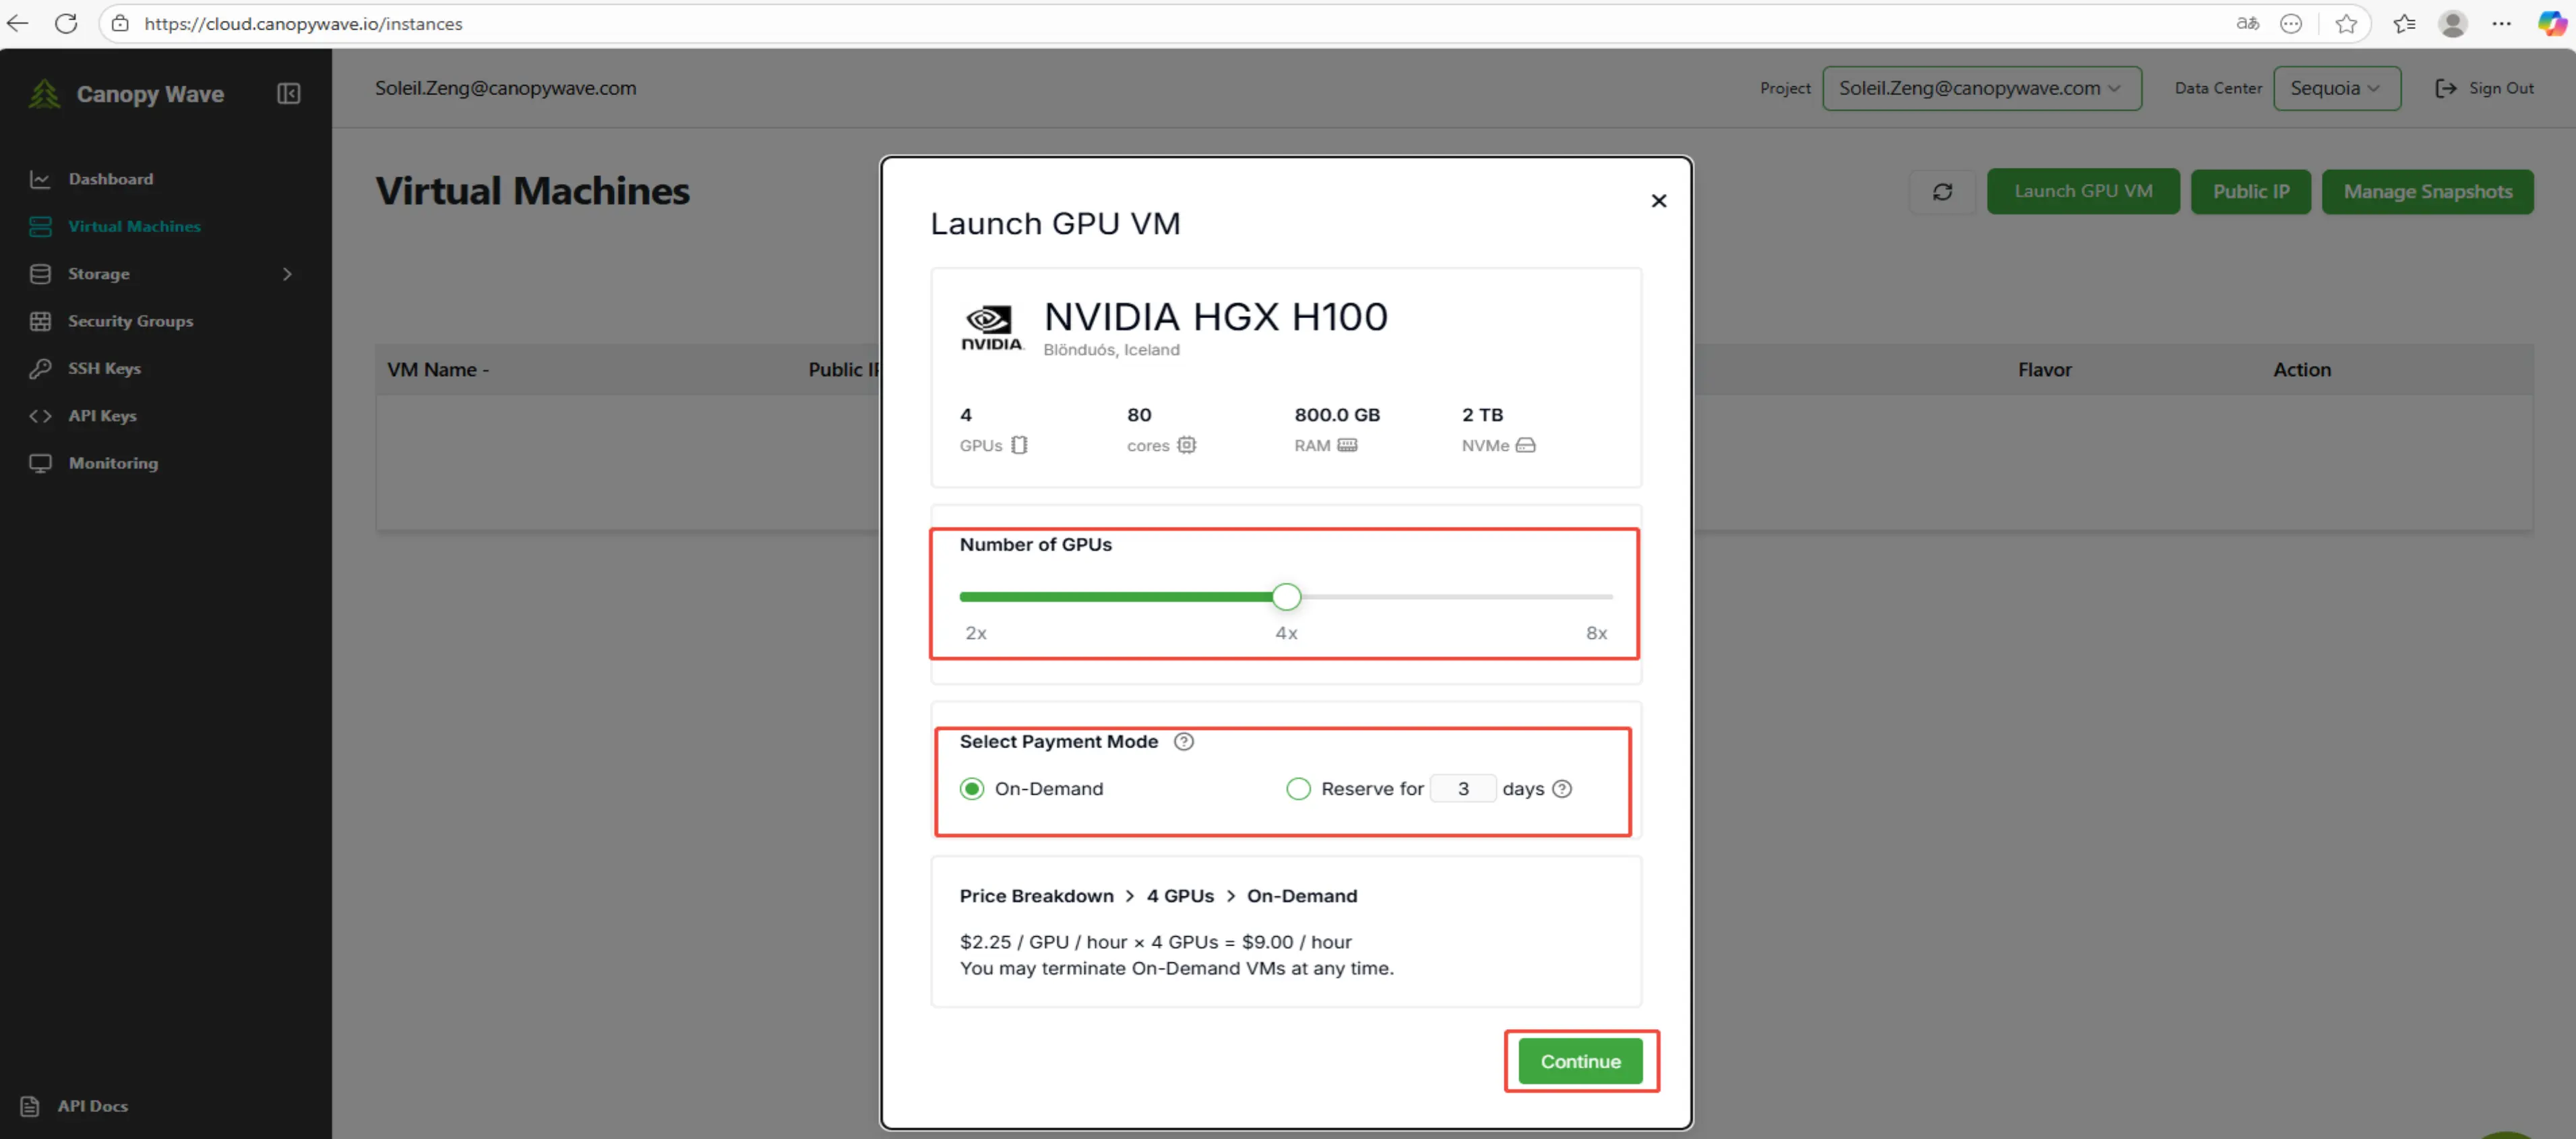Viewport: 2576px width, 1139px height.
Task: Open SSH Keys in the sidebar
Action: [x=104, y=368]
